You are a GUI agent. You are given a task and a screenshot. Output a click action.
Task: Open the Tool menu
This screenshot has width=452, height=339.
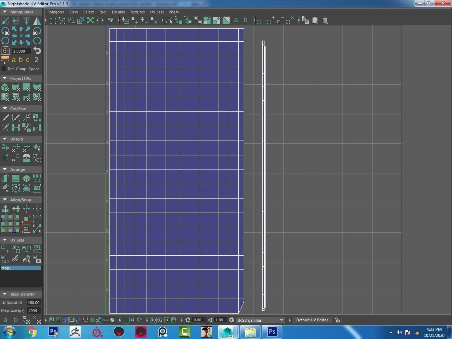(103, 12)
